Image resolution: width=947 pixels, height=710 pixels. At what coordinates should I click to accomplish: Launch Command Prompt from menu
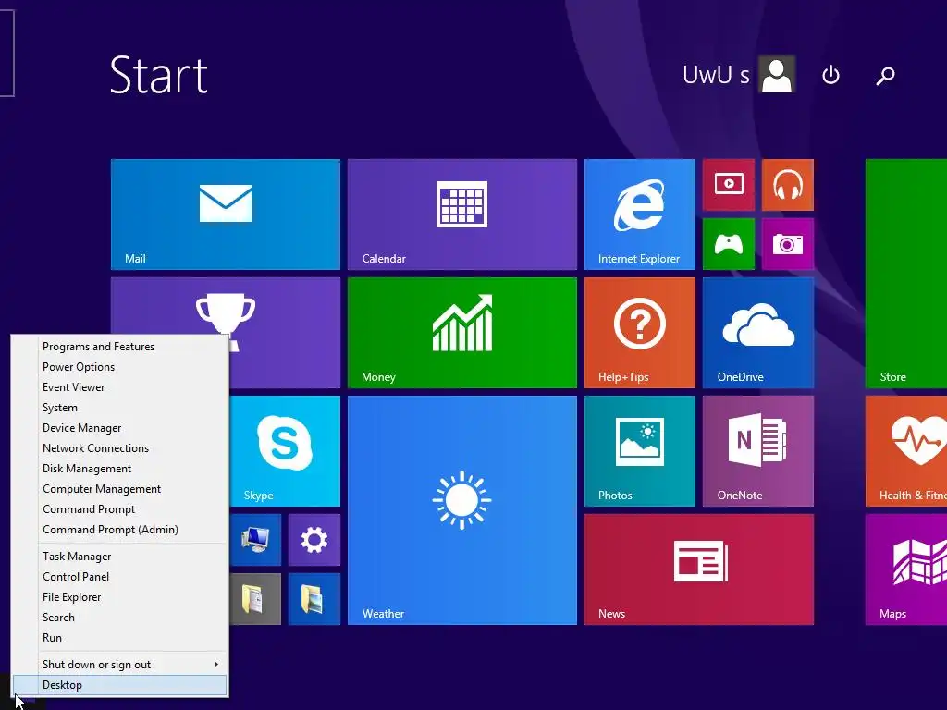[x=119, y=509]
